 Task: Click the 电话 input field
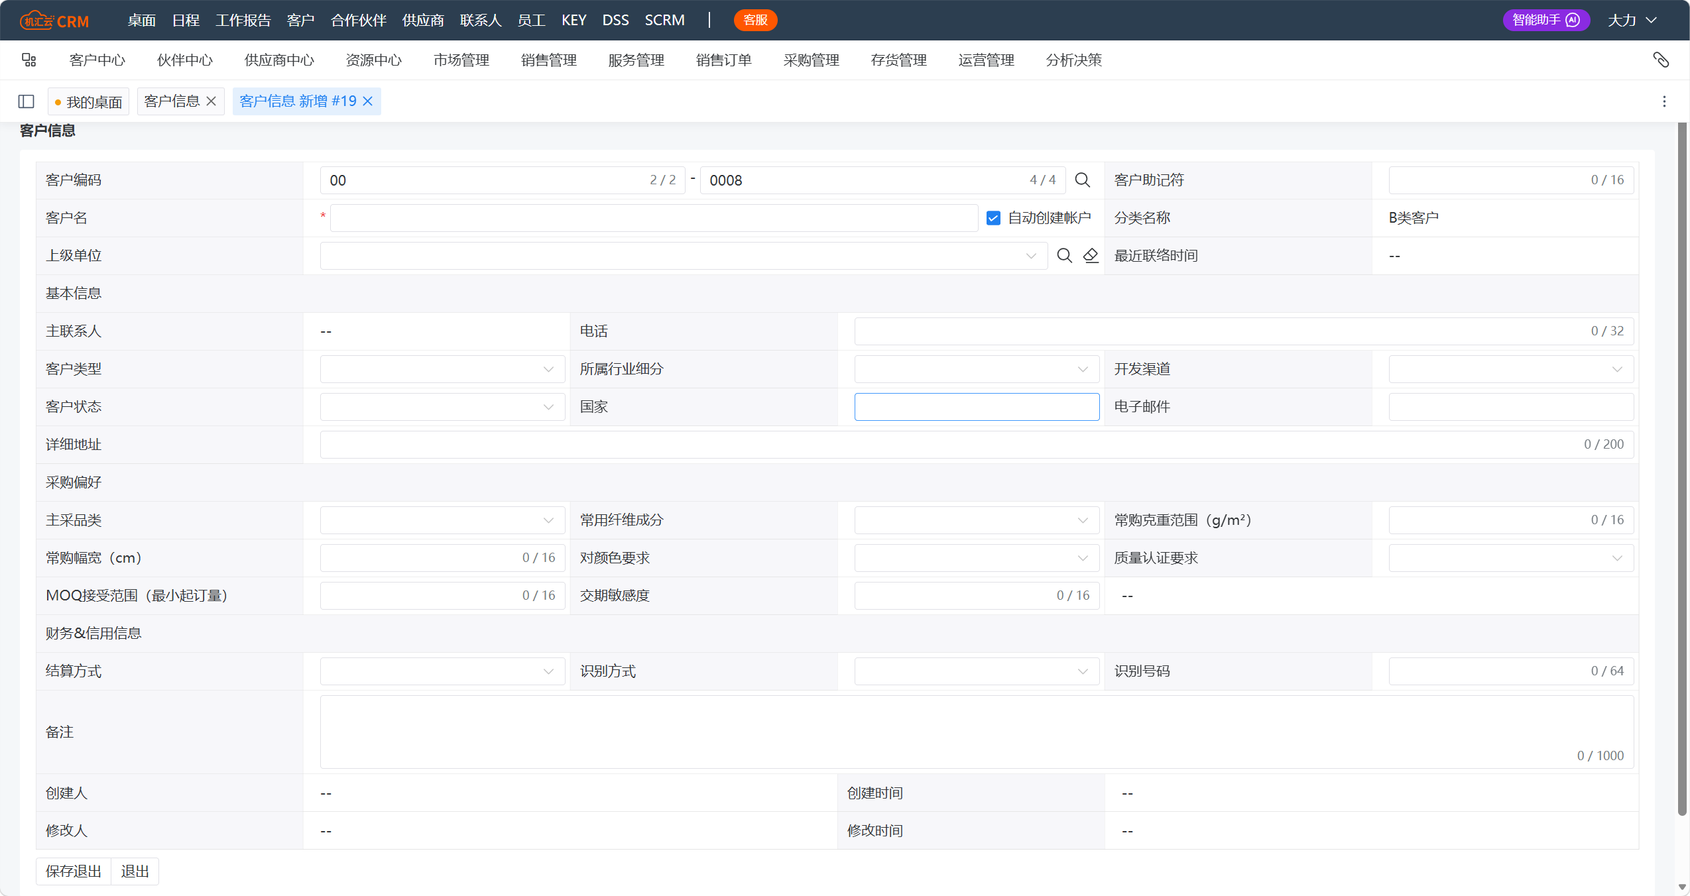(x=1244, y=331)
